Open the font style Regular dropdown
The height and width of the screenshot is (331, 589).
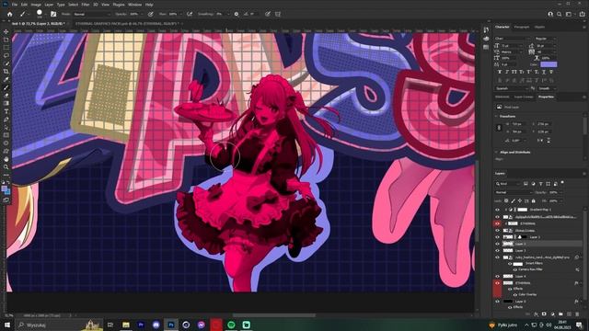pos(545,39)
